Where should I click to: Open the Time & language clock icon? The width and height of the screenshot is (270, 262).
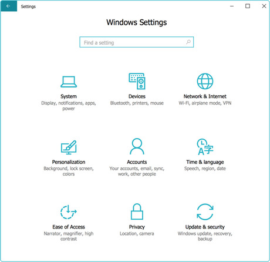pos(205,147)
